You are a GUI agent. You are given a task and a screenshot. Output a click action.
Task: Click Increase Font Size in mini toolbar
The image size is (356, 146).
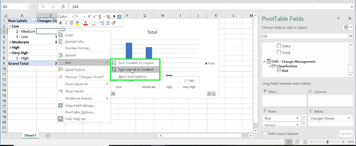89,17
